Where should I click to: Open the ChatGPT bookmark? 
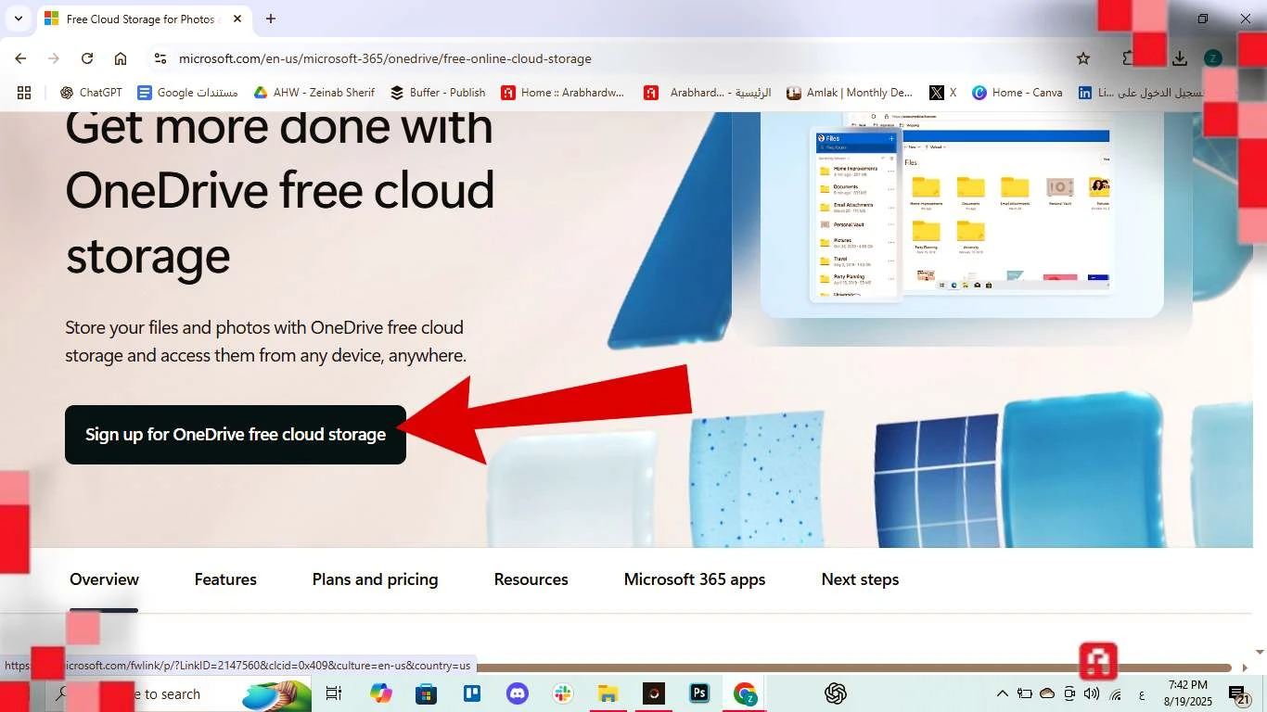[91, 93]
